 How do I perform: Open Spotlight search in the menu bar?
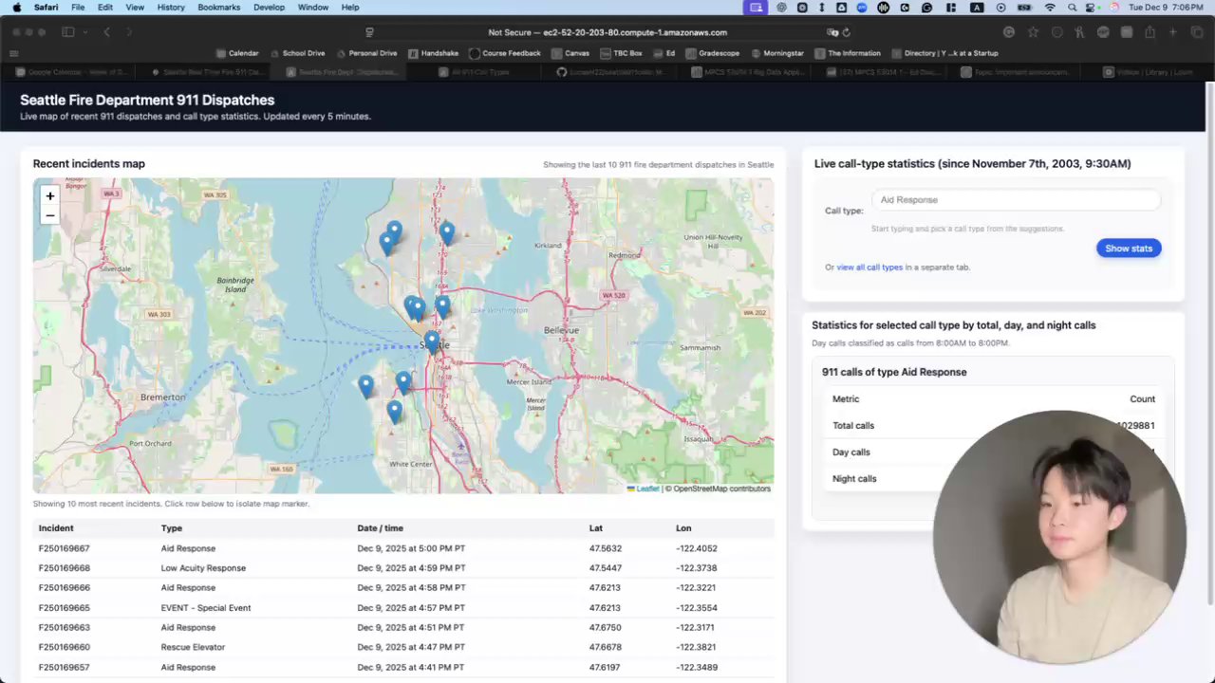click(1072, 7)
